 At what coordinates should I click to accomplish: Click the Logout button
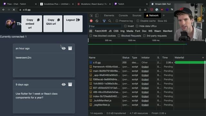pyautogui.click(x=73, y=24)
